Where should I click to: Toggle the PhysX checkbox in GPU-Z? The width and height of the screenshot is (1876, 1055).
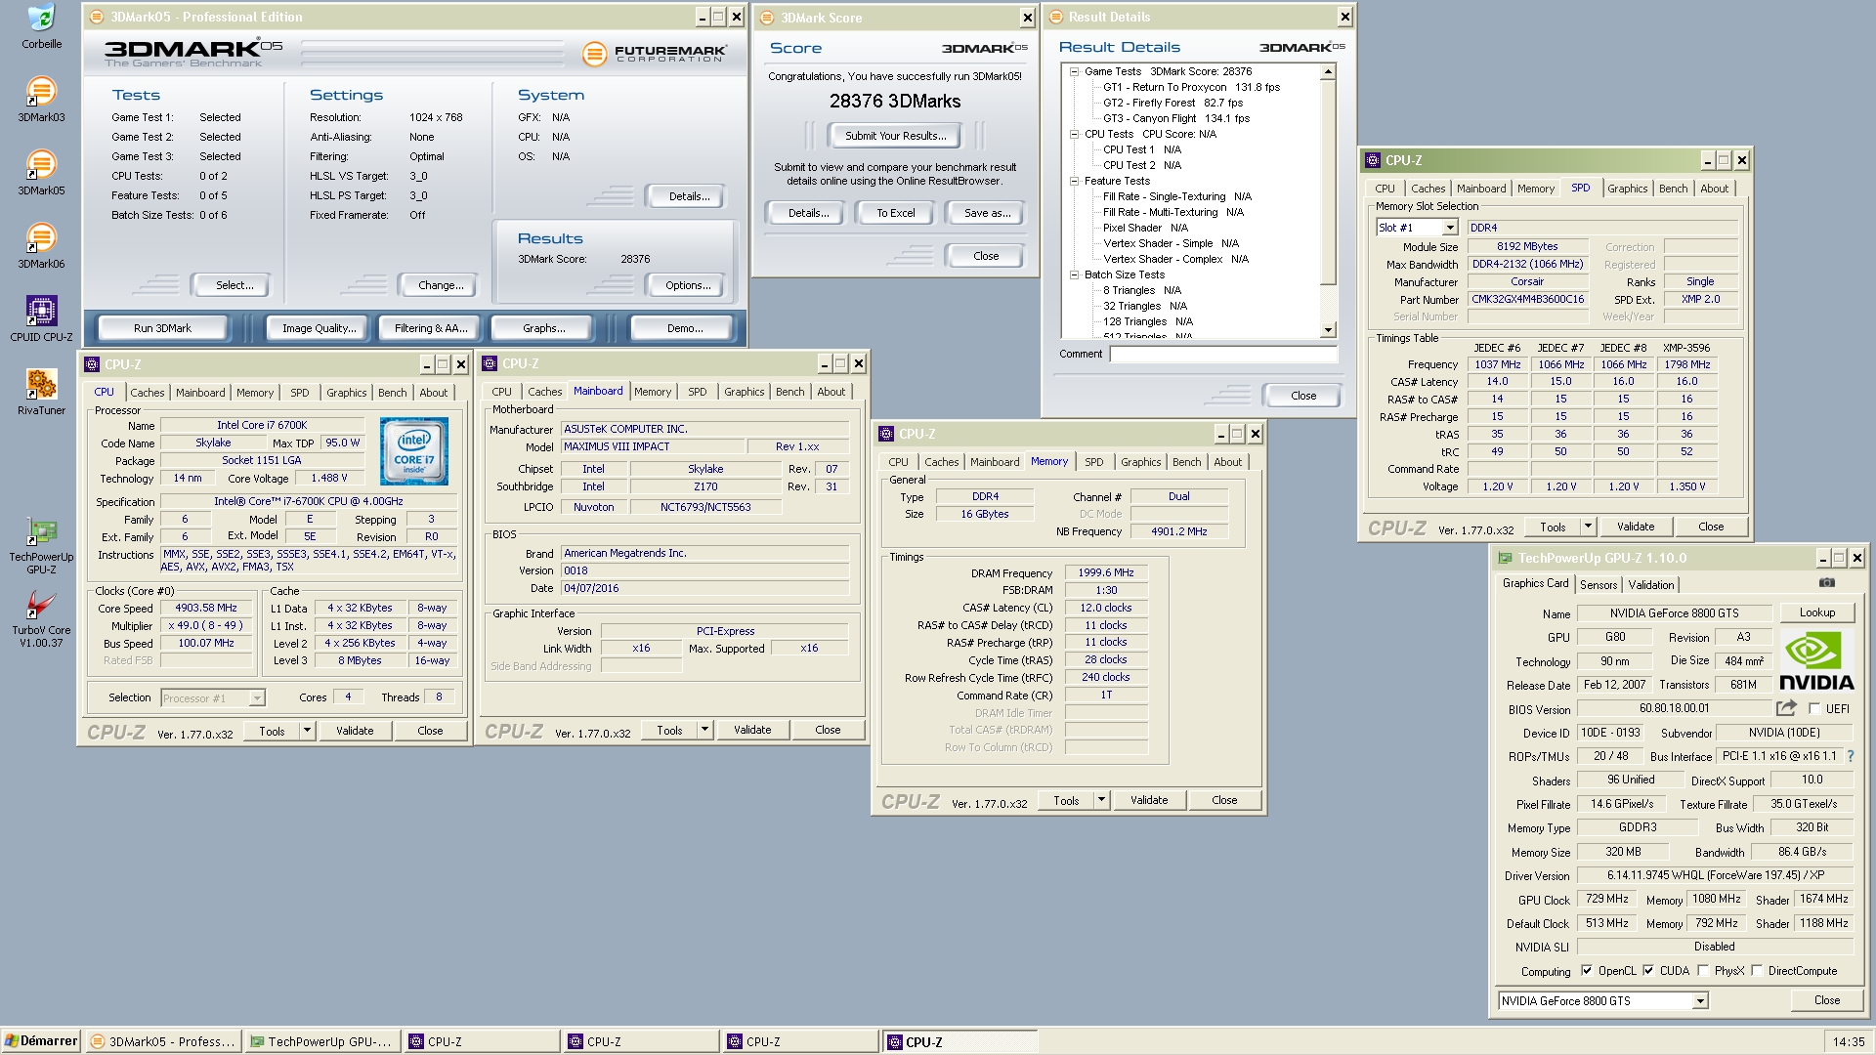1703,971
